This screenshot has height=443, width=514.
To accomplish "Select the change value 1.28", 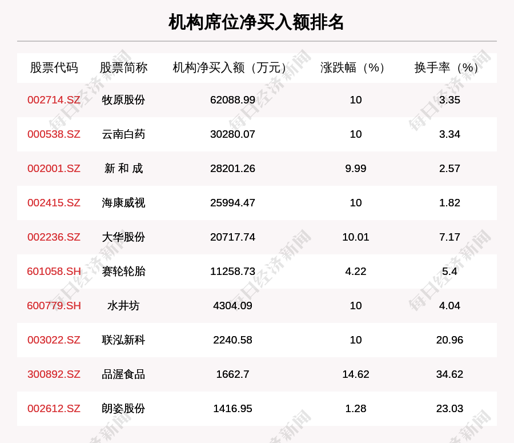I will click(356, 409).
